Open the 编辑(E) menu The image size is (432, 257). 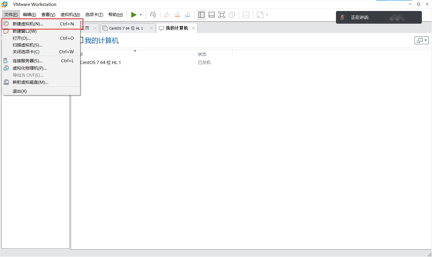29,15
